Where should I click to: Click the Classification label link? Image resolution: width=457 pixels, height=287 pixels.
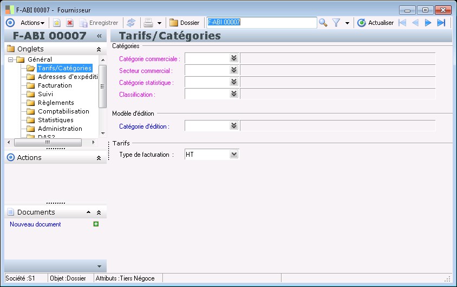point(137,95)
